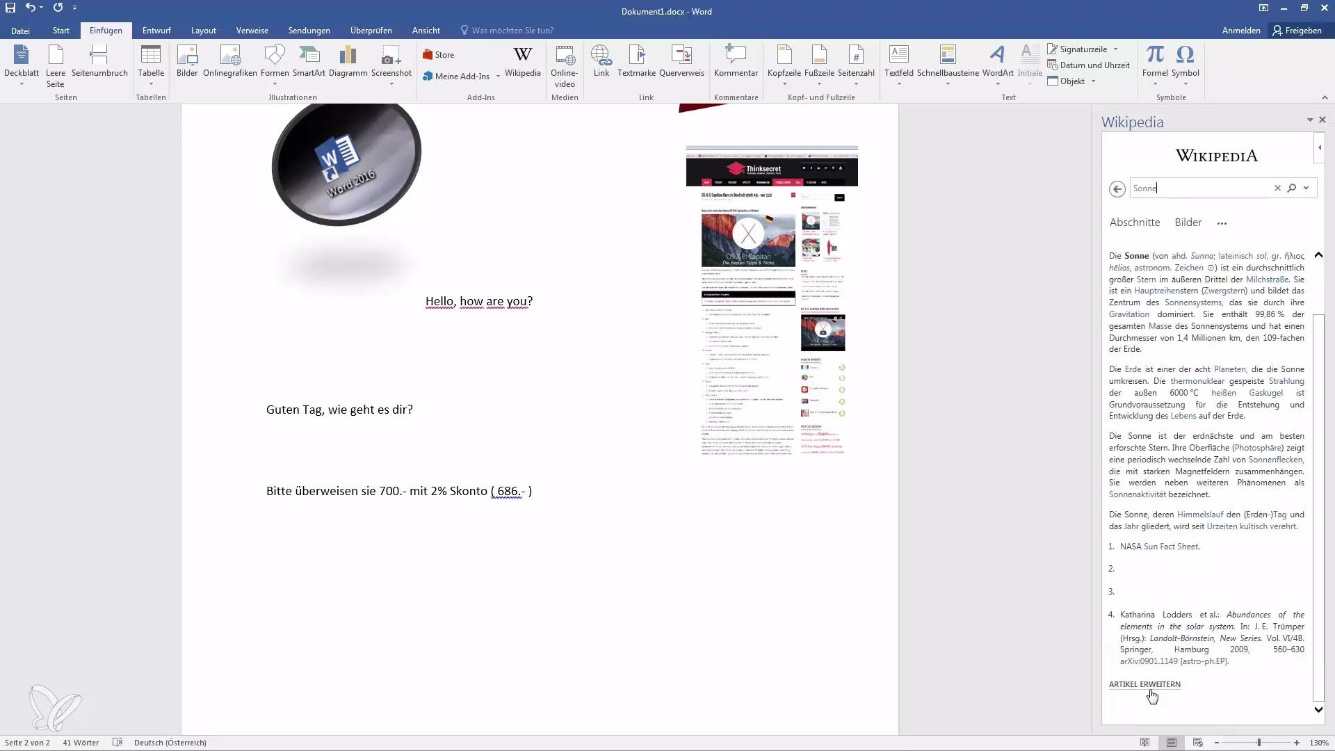The image size is (1335, 751).
Task: Clear the Wikipedia search text
Action: point(1277,188)
